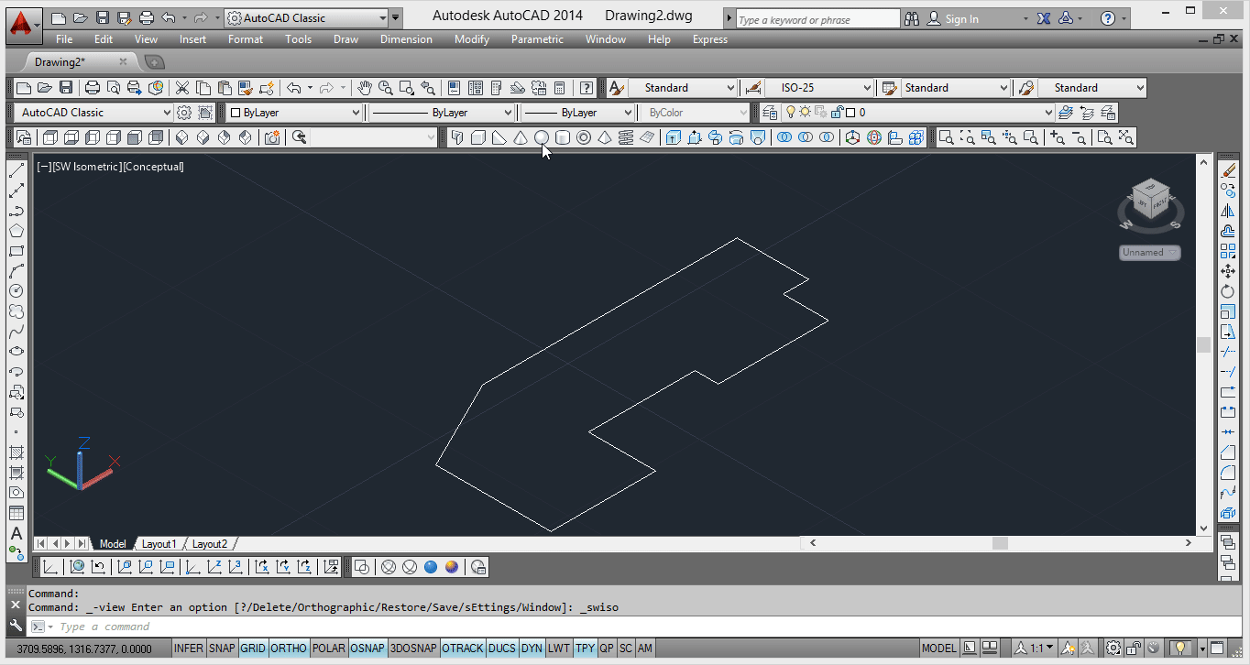This screenshot has height=665, width=1250.
Task: Open the ISO-25 dimension style dropdown
Action: point(866,88)
